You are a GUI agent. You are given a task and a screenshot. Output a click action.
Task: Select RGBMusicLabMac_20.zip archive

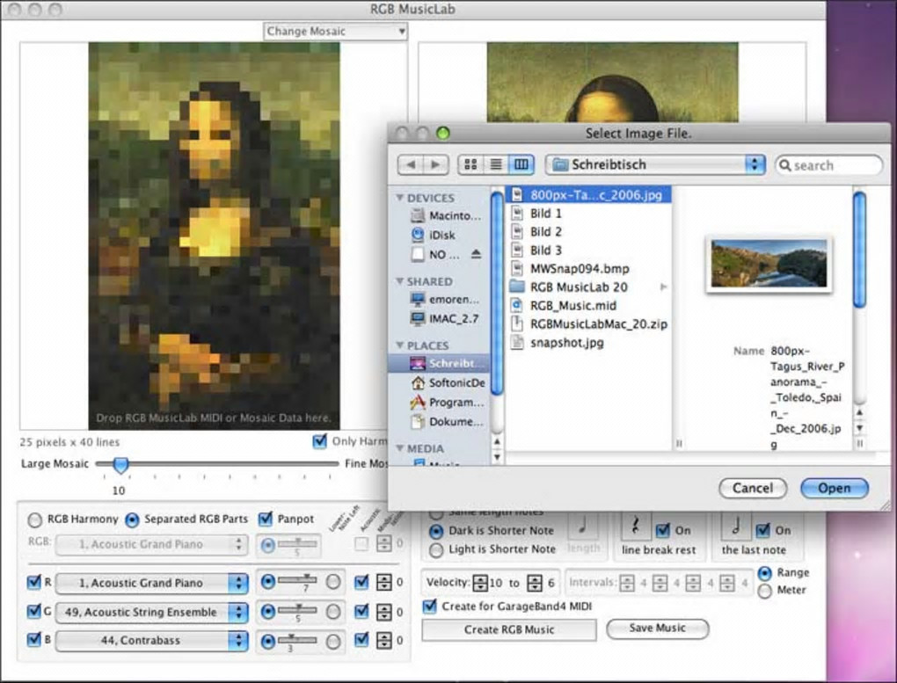pyautogui.click(x=589, y=323)
